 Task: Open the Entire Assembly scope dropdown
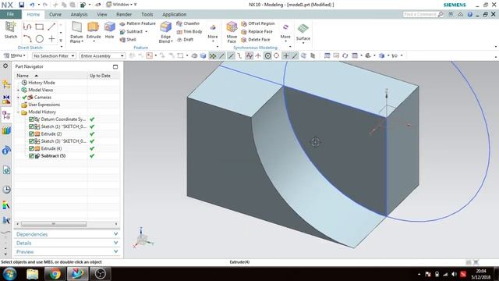102,55
